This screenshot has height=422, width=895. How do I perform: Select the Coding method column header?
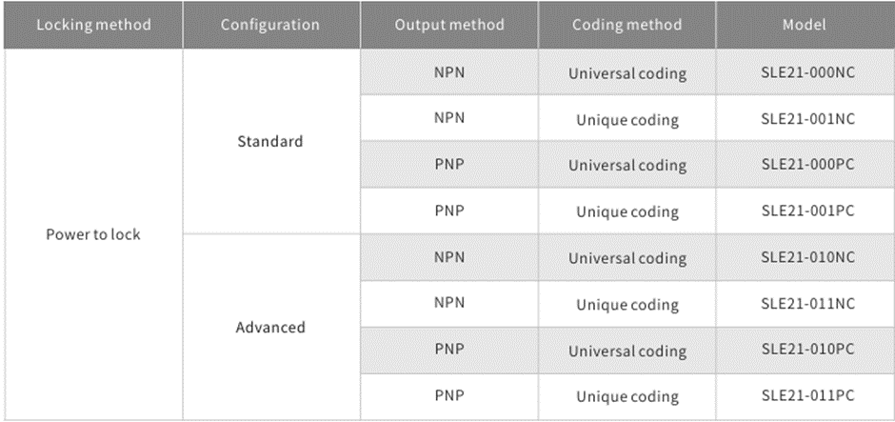[x=626, y=25]
